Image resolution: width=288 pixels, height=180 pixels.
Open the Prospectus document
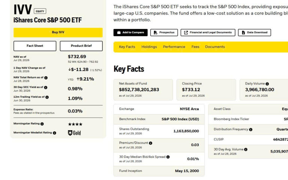tap(164, 33)
